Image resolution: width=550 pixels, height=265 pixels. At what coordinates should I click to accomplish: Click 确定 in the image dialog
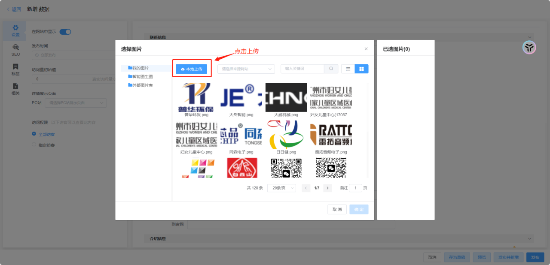click(359, 209)
